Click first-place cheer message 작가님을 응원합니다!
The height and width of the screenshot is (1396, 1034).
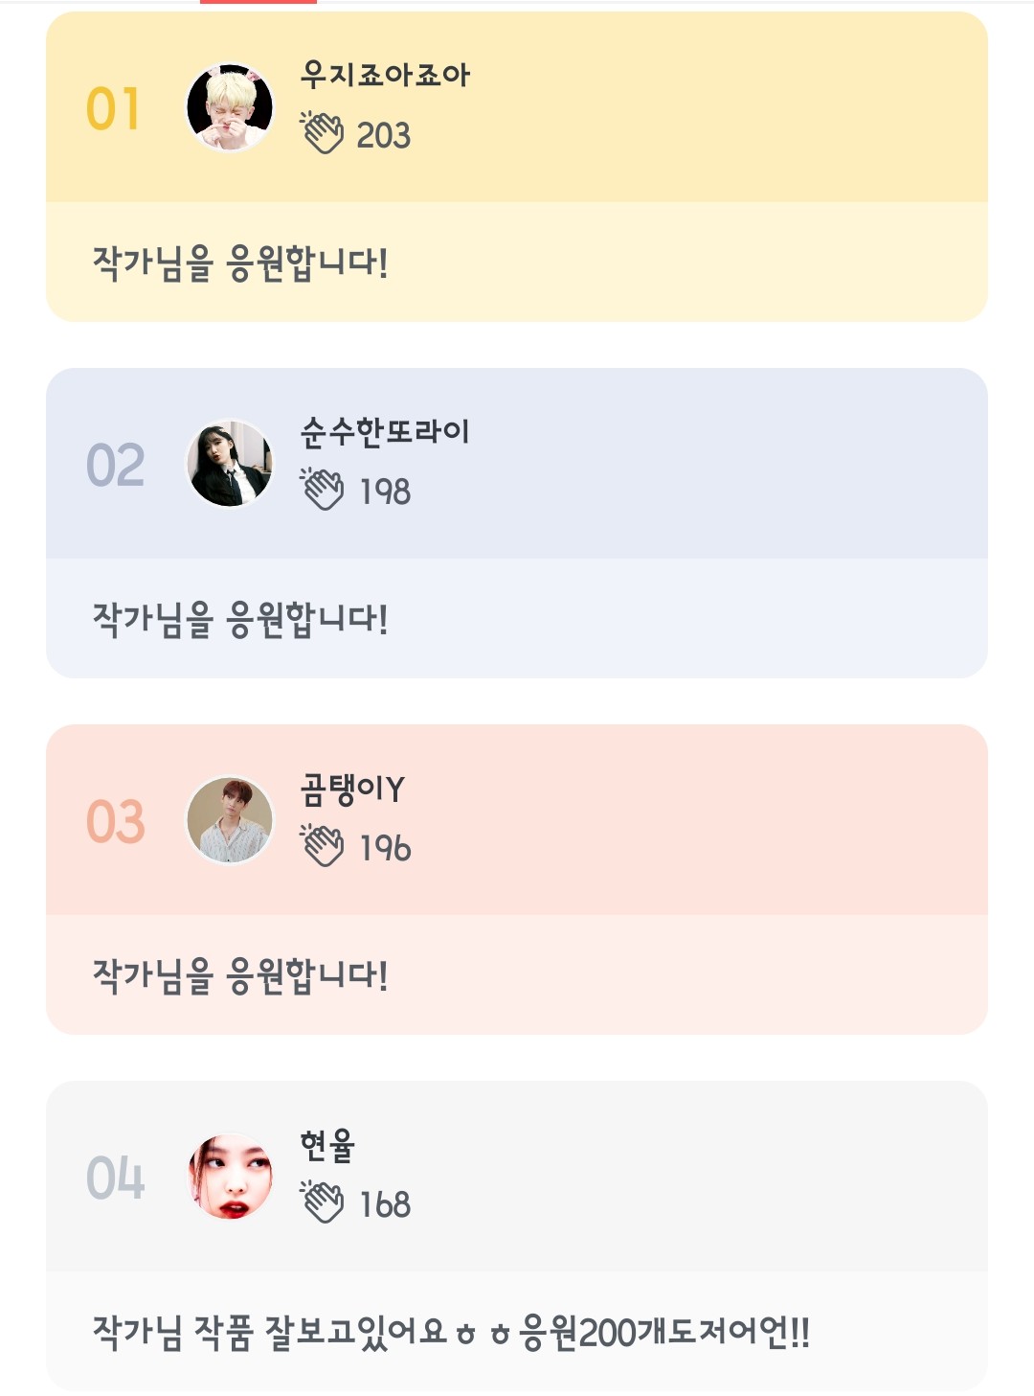(x=240, y=263)
